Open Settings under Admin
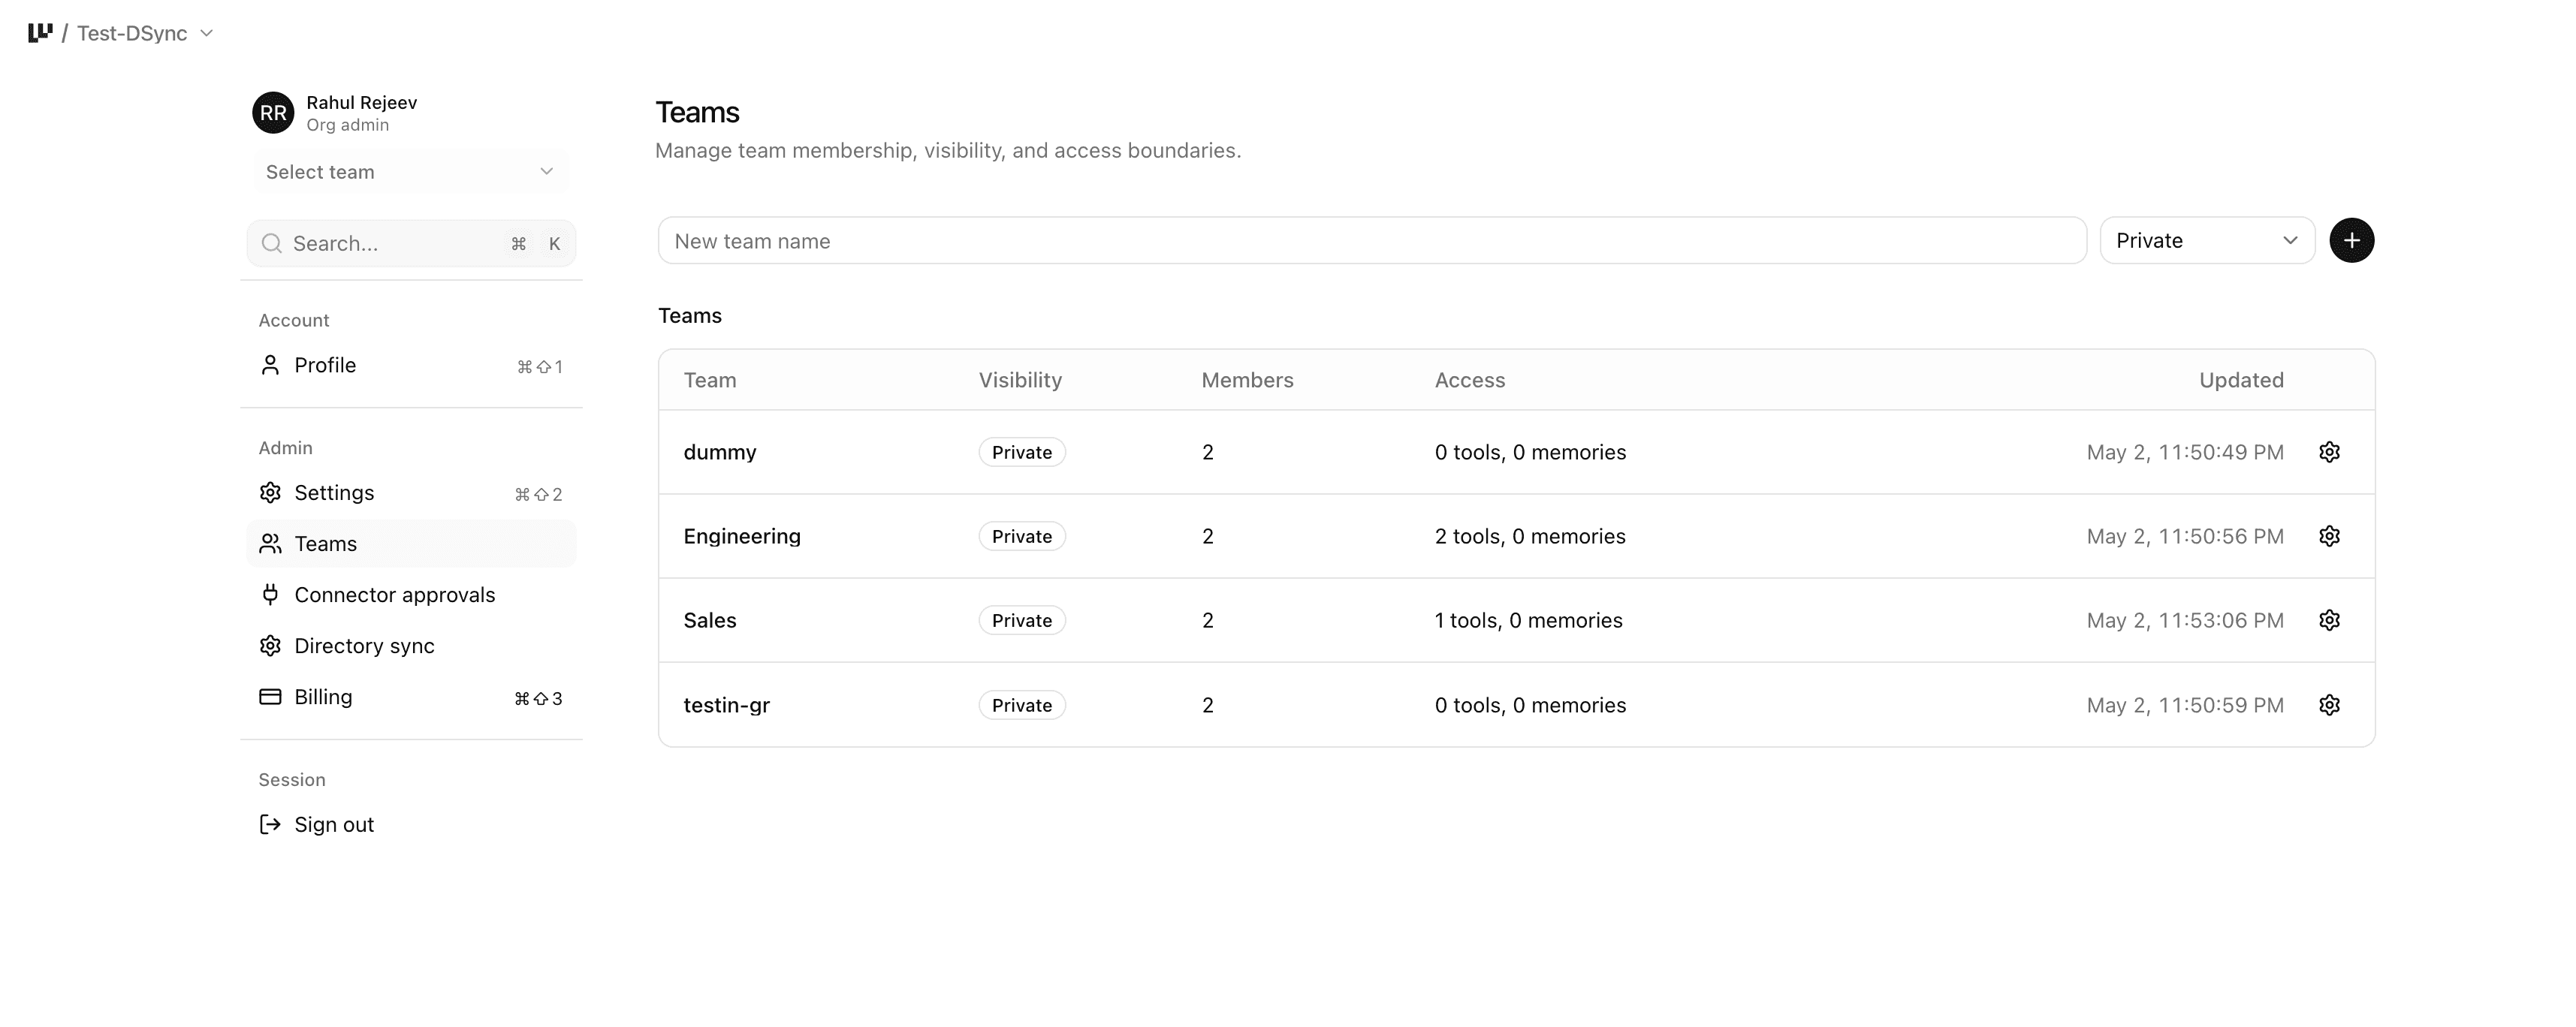The image size is (2576, 1027). click(411, 493)
